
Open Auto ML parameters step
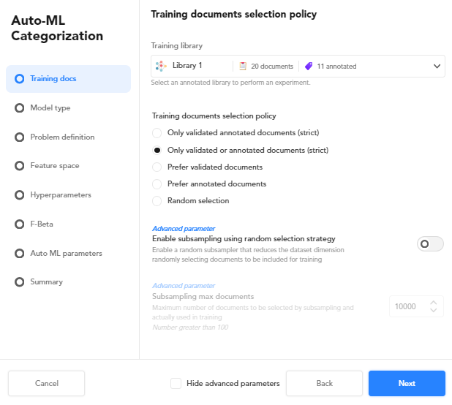[66, 253]
